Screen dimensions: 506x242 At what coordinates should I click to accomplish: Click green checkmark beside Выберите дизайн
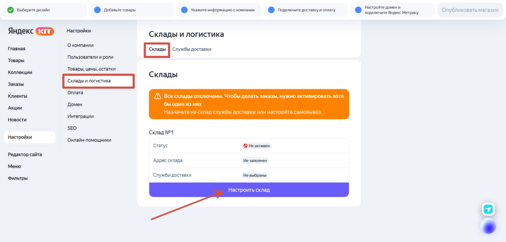pyautogui.click(x=11, y=10)
